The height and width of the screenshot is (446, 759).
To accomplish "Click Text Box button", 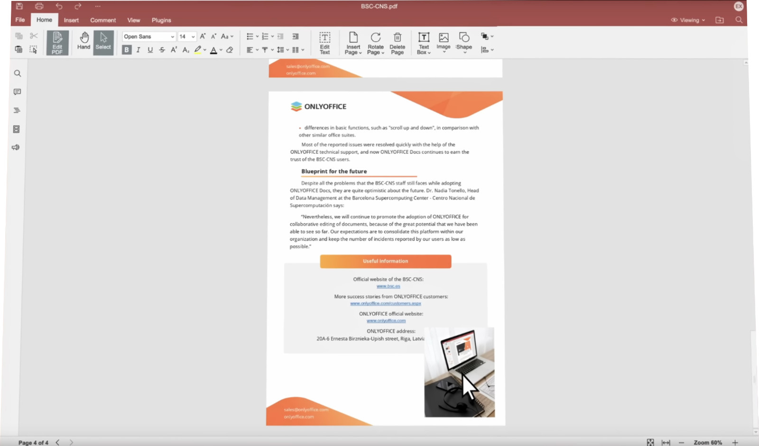I will click(424, 43).
